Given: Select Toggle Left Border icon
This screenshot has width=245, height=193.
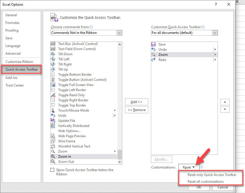Looking at the screenshot, I should tap(53, 90).
